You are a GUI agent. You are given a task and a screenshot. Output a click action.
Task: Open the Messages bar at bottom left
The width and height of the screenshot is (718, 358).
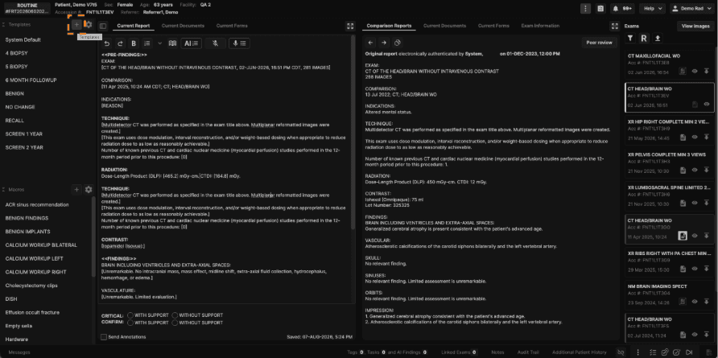pos(19,352)
